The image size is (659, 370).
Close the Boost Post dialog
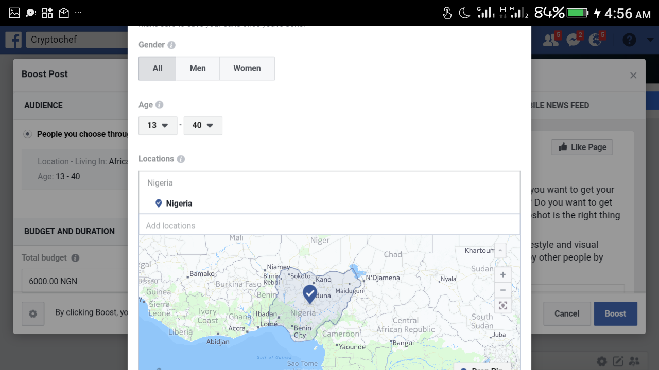pos(633,76)
